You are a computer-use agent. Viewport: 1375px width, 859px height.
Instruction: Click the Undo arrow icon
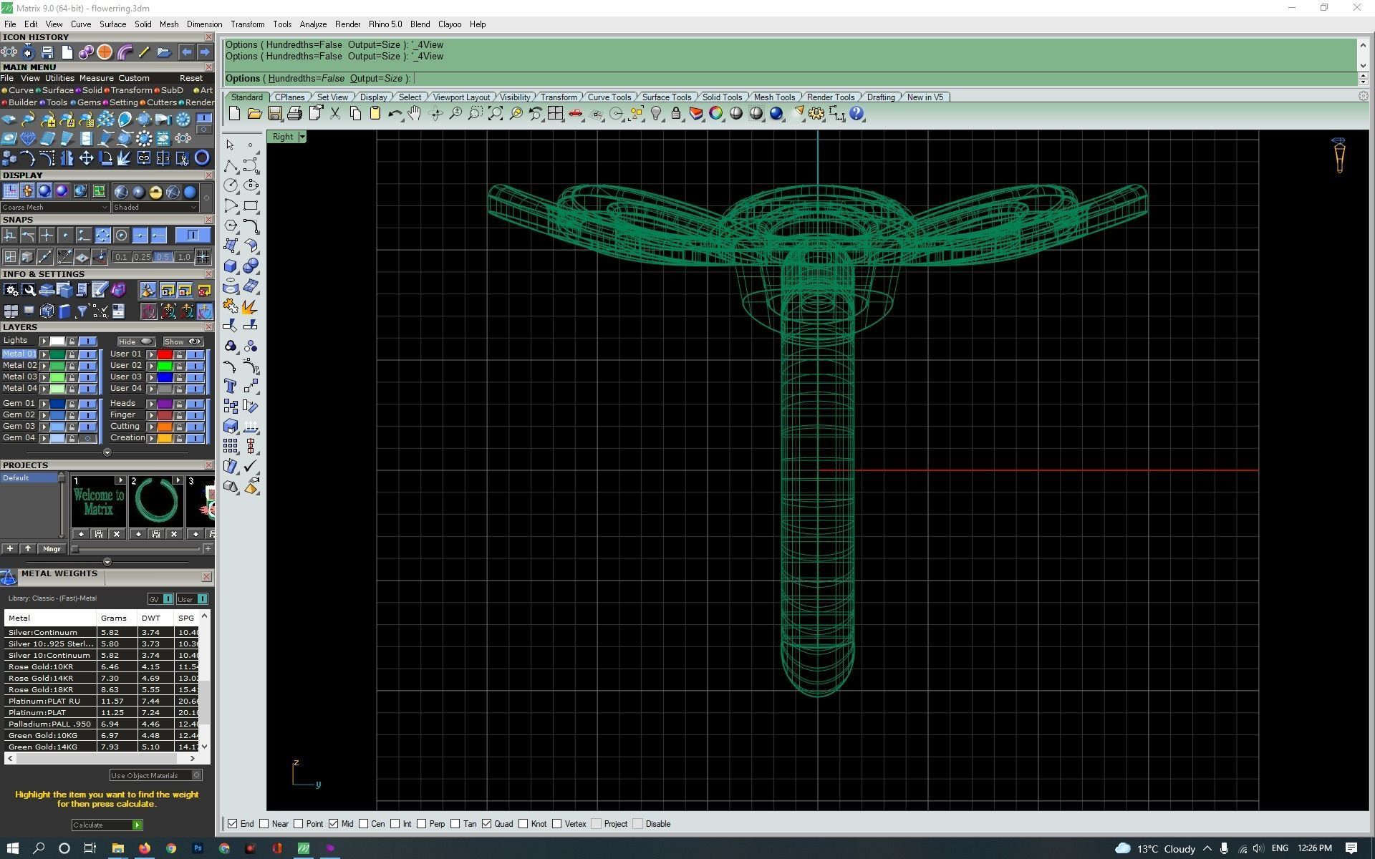point(394,113)
